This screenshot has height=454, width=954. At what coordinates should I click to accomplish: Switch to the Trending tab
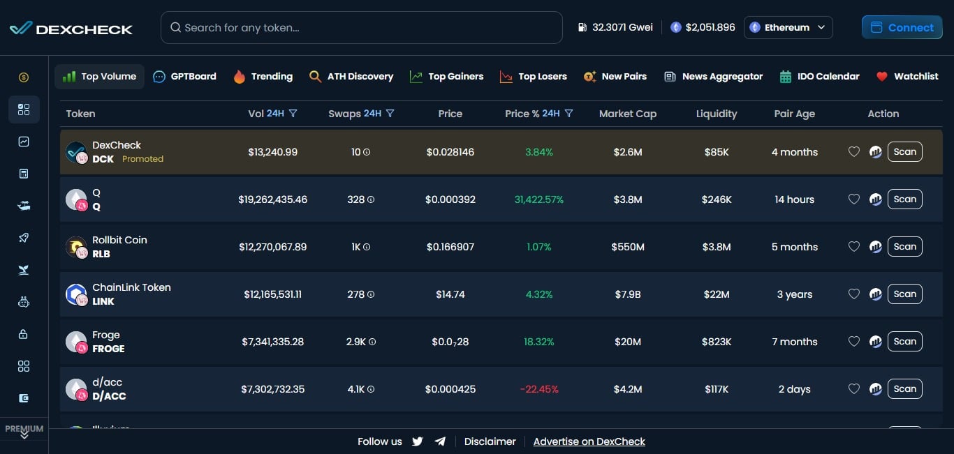click(263, 77)
